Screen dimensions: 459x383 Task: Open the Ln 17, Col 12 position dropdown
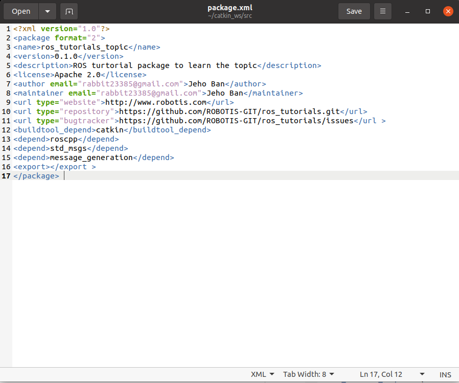pos(392,374)
